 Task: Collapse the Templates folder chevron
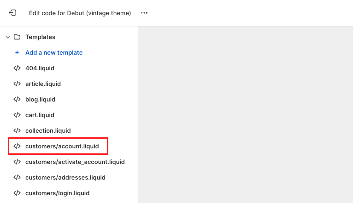pyautogui.click(x=8, y=37)
